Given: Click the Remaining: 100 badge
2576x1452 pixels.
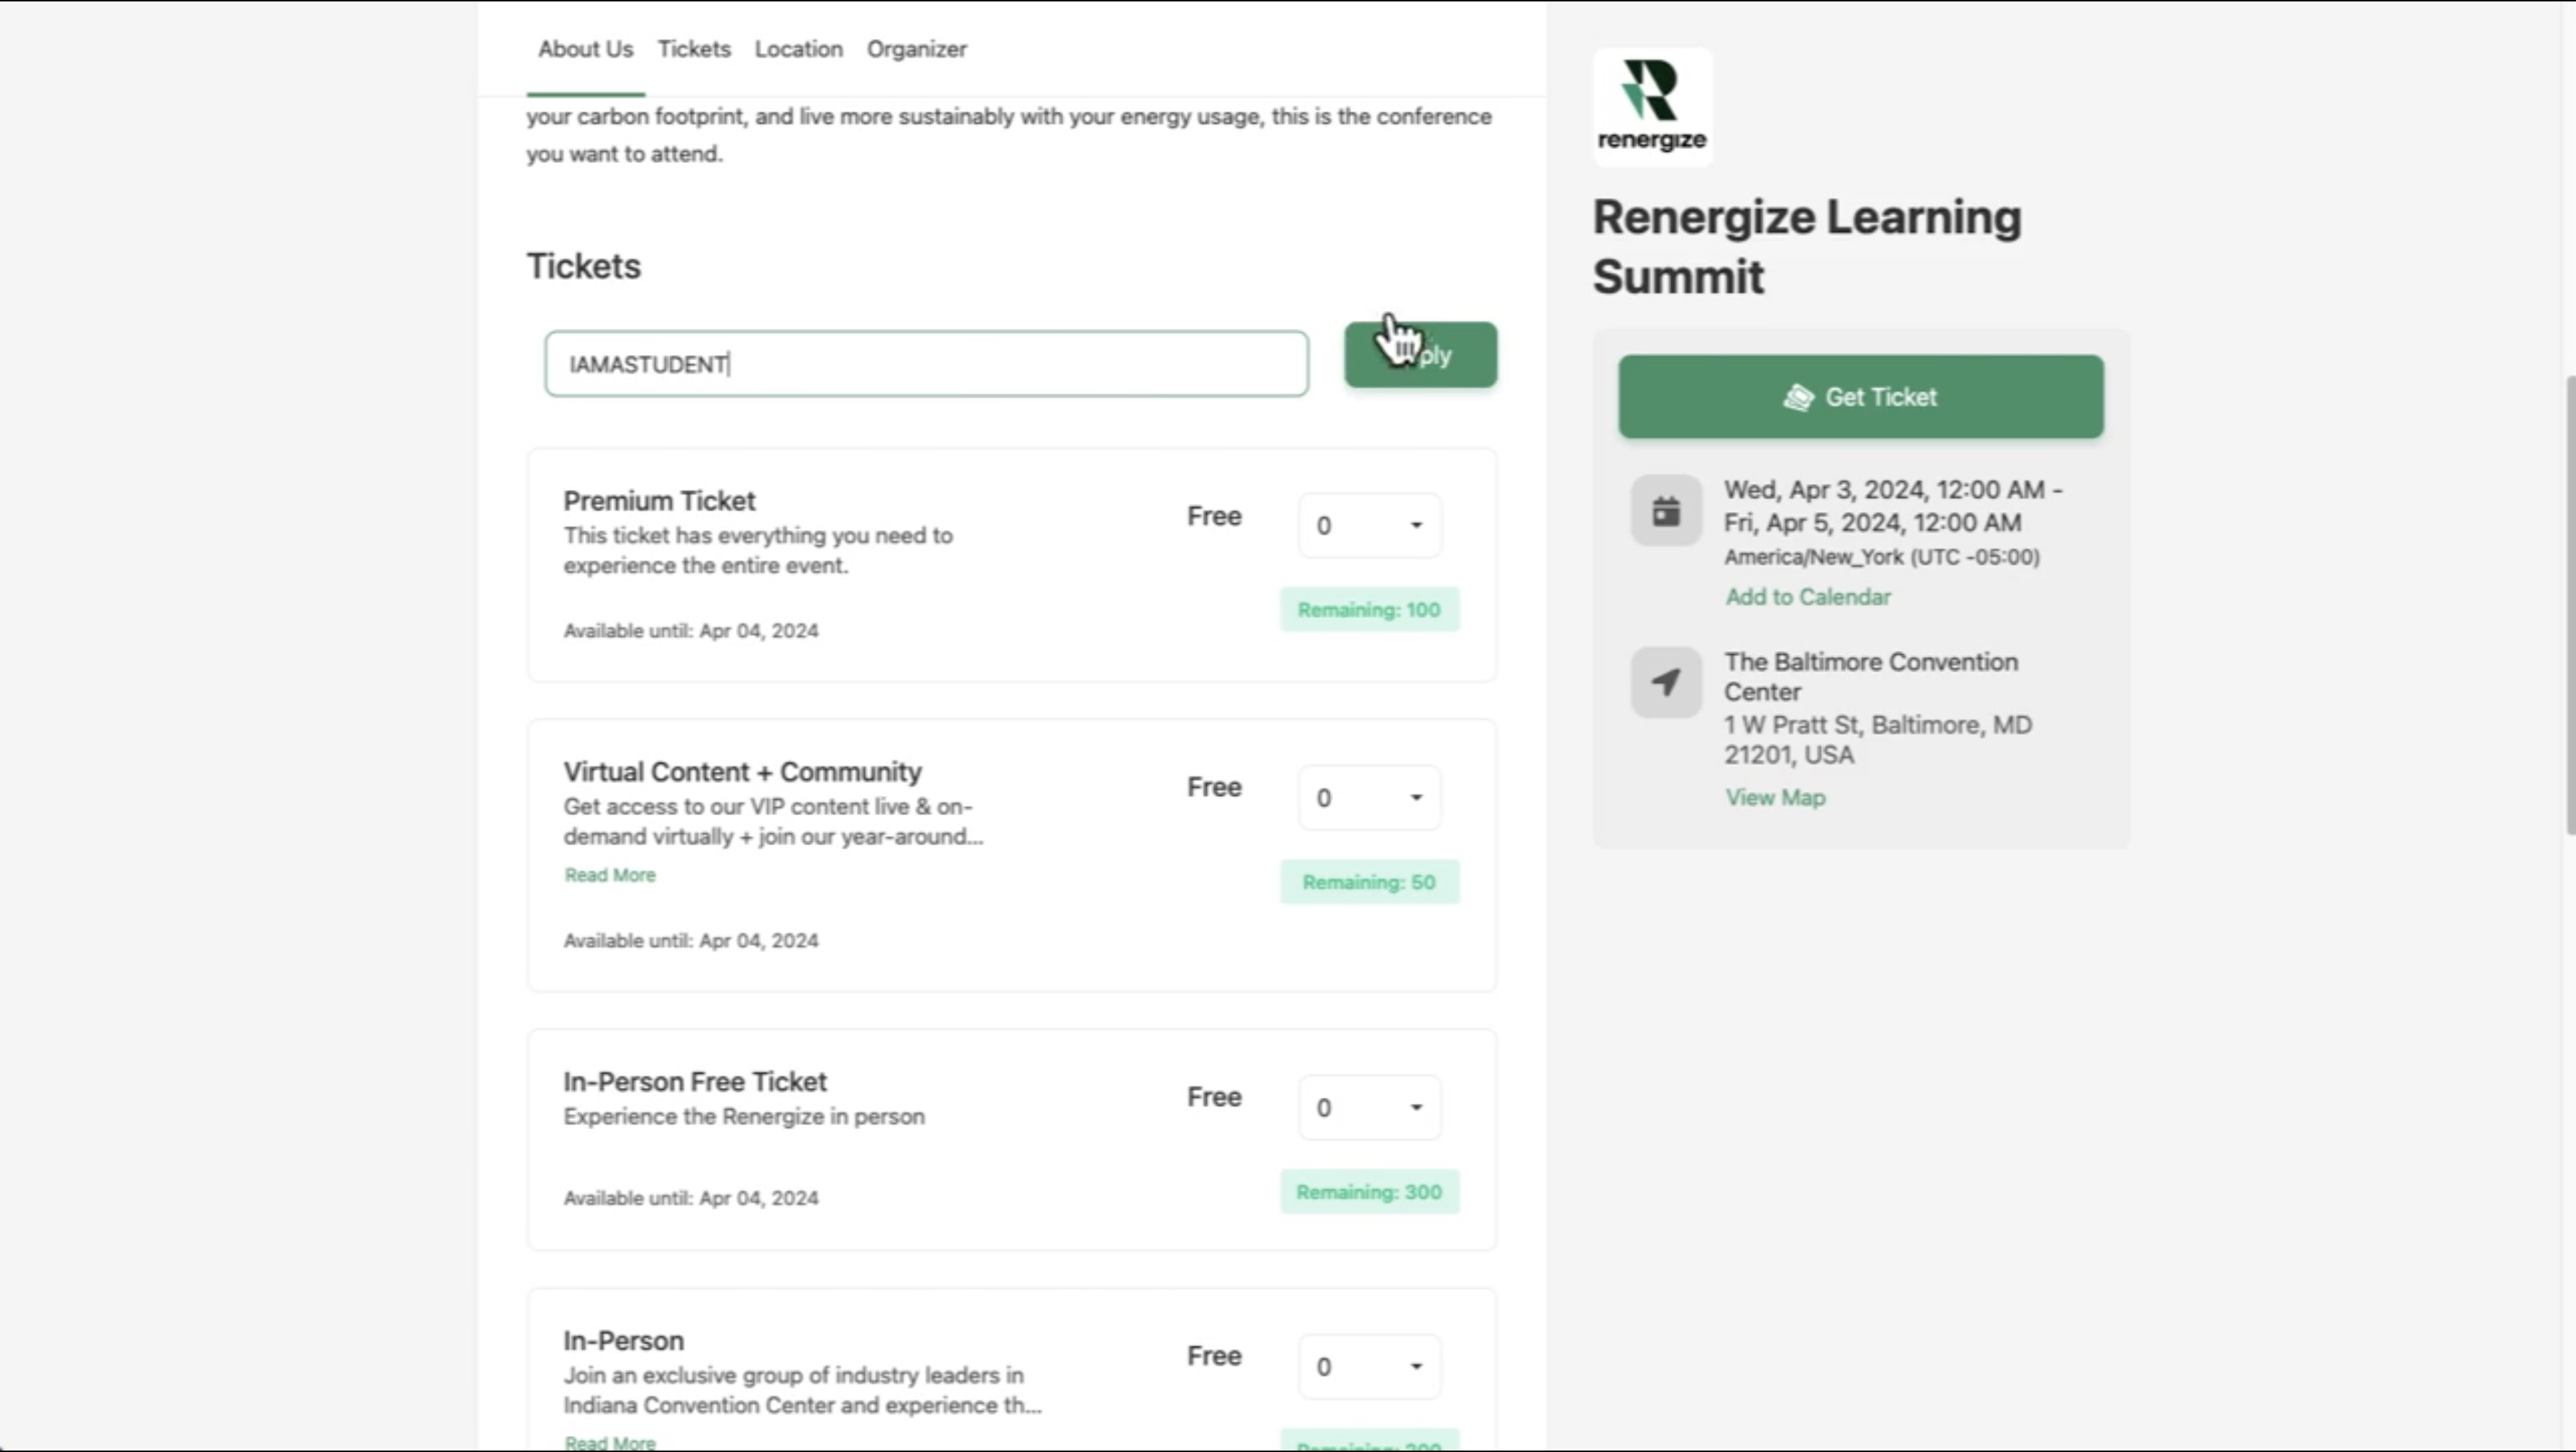Looking at the screenshot, I should [1369, 610].
